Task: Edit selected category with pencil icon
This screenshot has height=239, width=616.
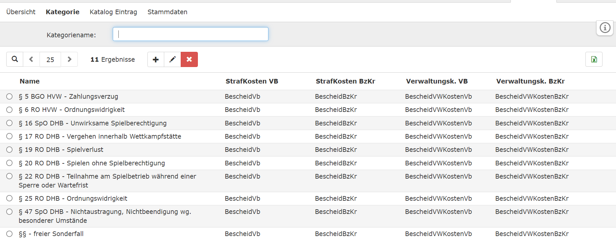Action: click(172, 59)
